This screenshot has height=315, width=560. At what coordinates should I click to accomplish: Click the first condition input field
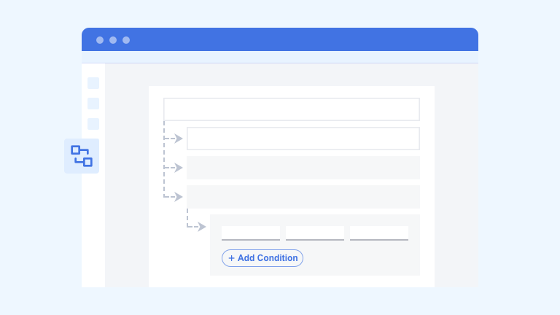pyautogui.click(x=251, y=233)
